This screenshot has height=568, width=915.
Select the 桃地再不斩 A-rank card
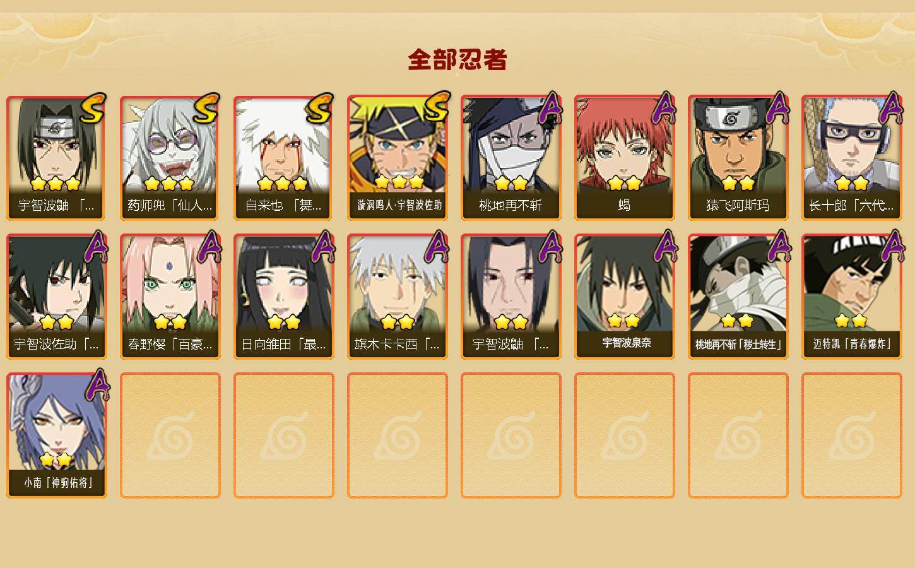click(511, 158)
